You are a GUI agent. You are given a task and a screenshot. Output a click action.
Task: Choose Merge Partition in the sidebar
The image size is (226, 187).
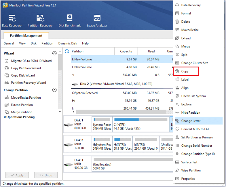point(18,112)
